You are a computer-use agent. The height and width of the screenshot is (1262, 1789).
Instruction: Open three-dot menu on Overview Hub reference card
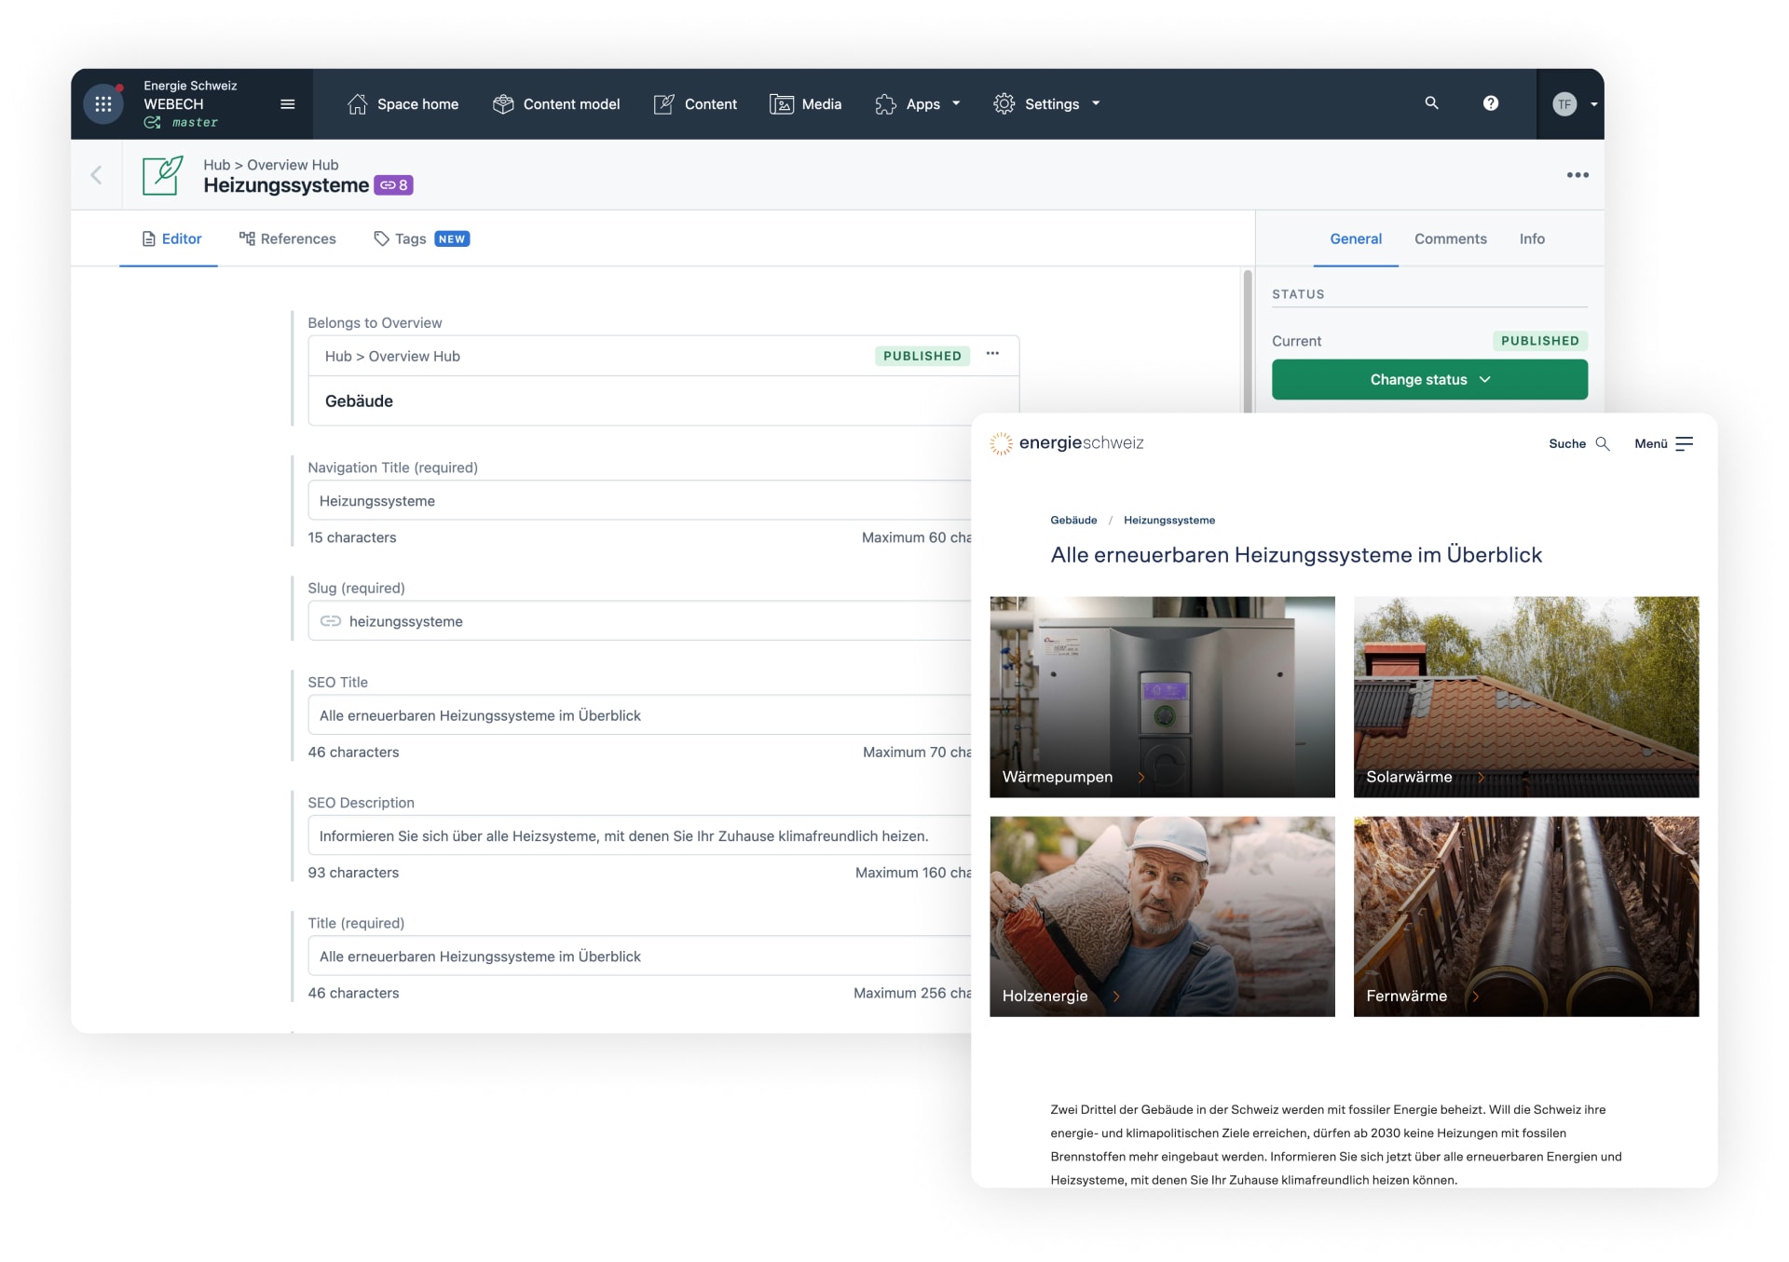click(x=992, y=354)
